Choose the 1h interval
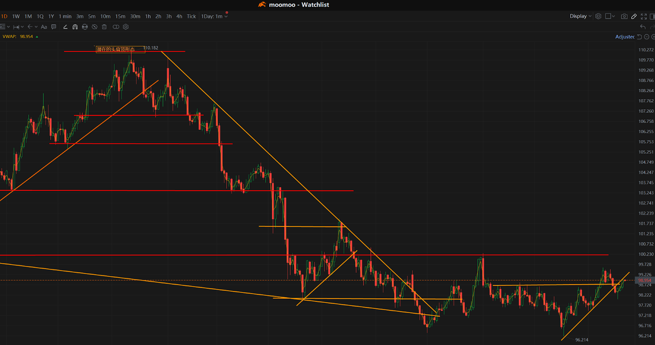Viewport: 655px width, 345px height. tap(148, 16)
